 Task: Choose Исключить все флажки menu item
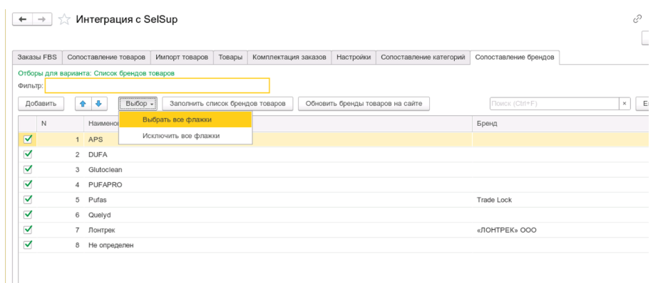pyautogui.click(x=185, y=136)
